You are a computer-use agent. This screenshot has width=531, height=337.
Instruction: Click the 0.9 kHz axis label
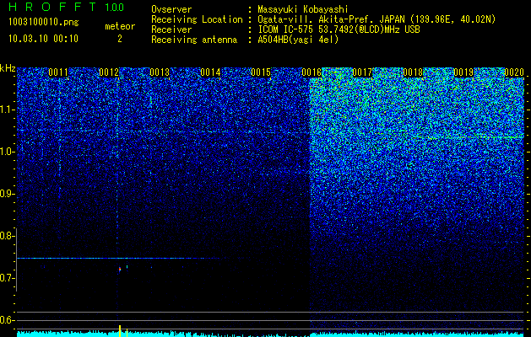(7, 194)
